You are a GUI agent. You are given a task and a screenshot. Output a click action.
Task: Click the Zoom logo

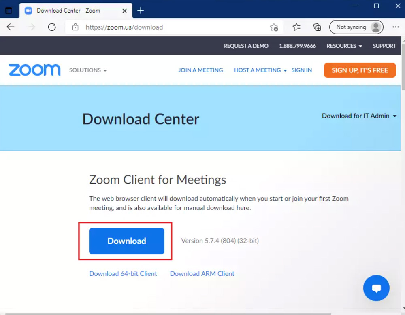[x=34, y=70]
